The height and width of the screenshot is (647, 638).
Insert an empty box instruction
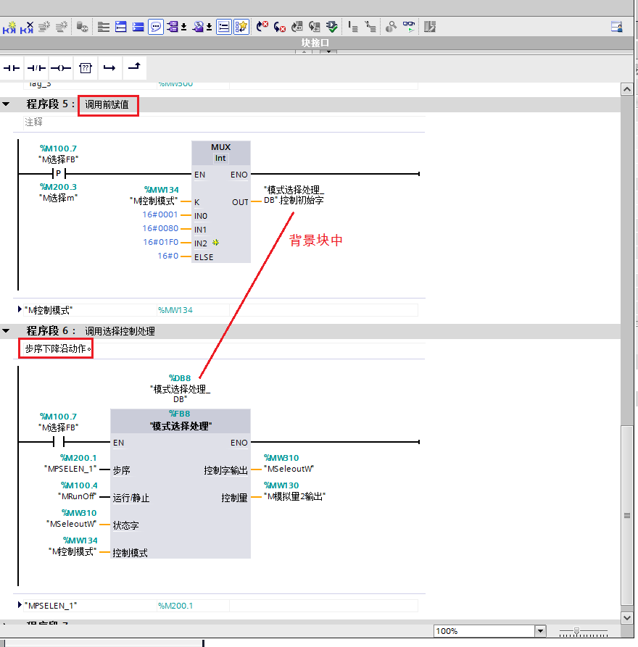(85, 68)
